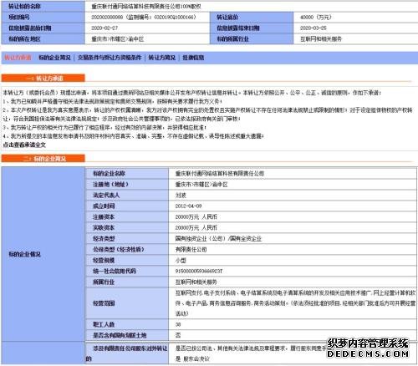This screenshot has width=418, height=366.
Task: Click the 标的企业名称 row label
Action: pos(127,174)
